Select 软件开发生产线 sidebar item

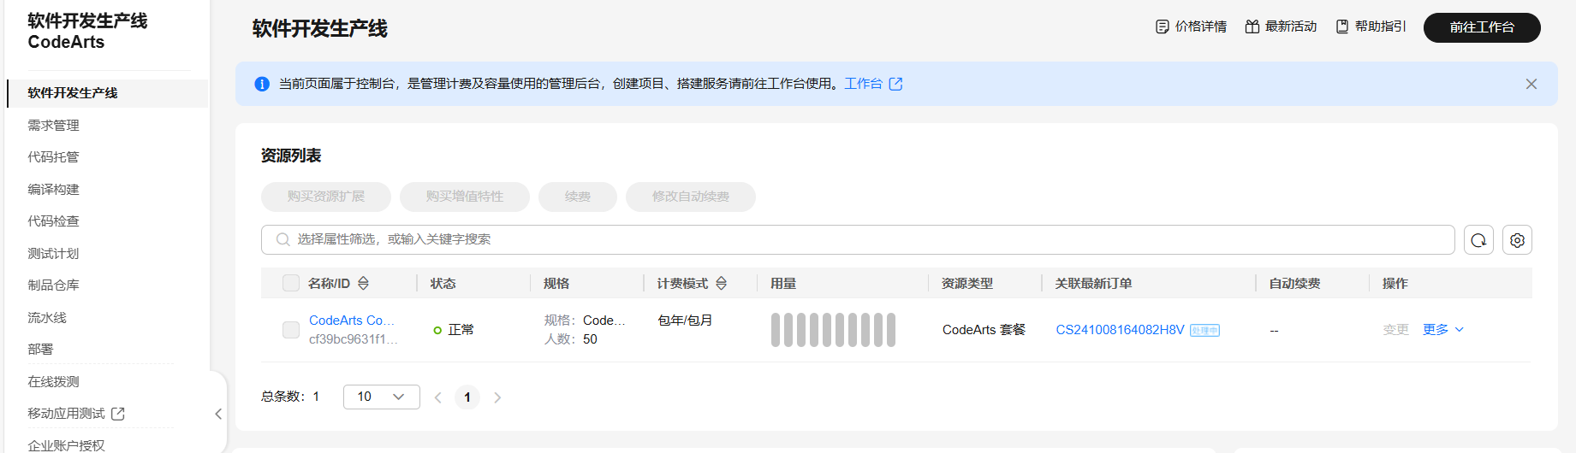[108, 93]
